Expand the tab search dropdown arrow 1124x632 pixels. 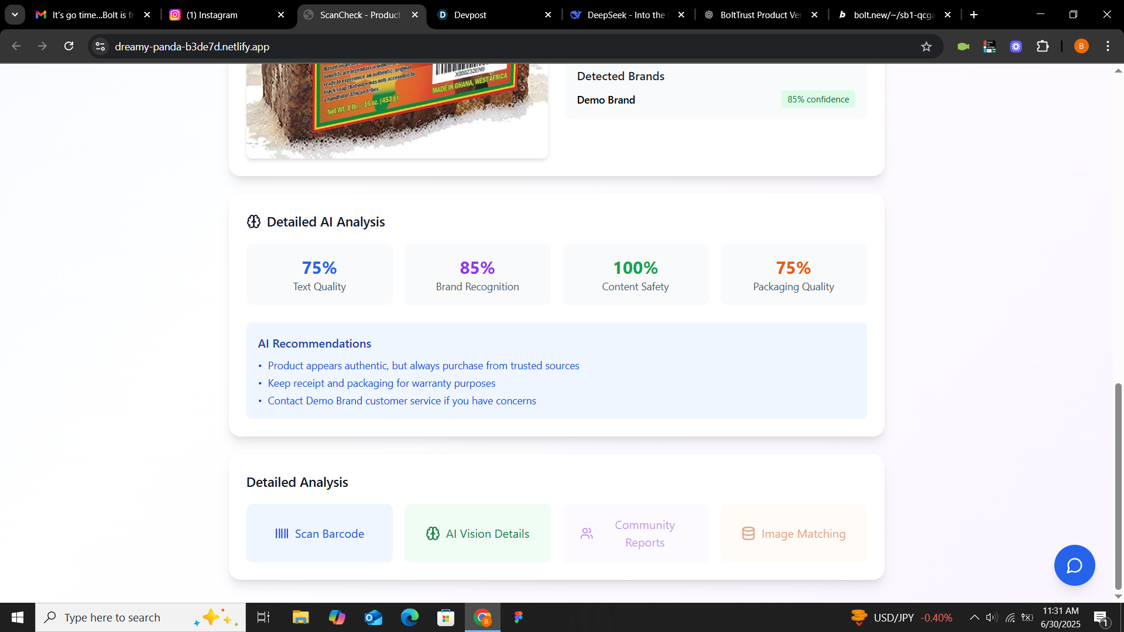pos(15,15)
